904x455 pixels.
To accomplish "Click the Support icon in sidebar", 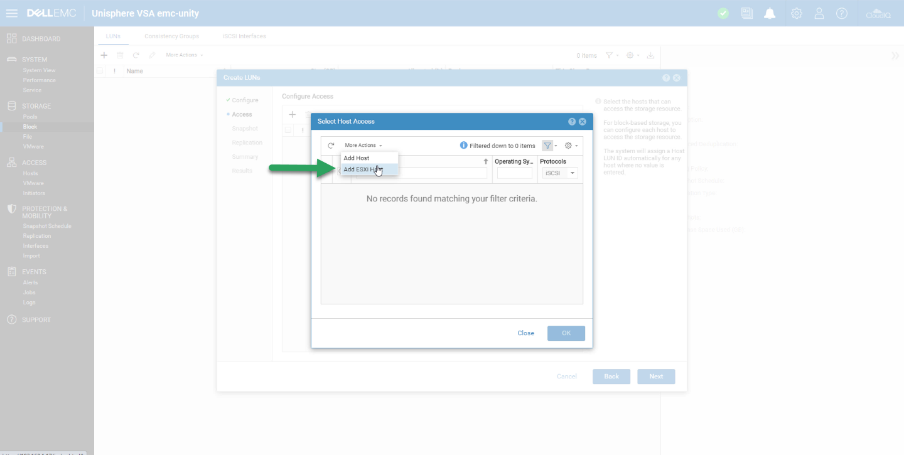I will point(11,319).
